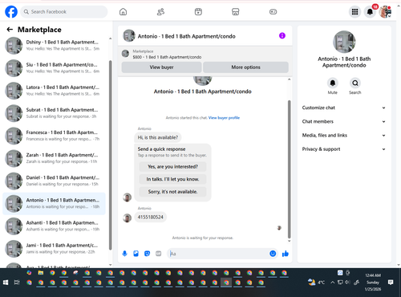Click the taskbar clock showing 12:44 AM
This screenshot has height=297, width=401.
[x=373, y=283]
